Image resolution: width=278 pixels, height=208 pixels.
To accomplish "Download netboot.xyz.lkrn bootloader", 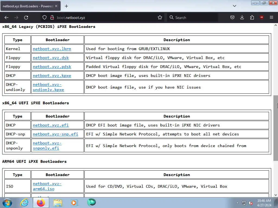I will tap(52, 49).
